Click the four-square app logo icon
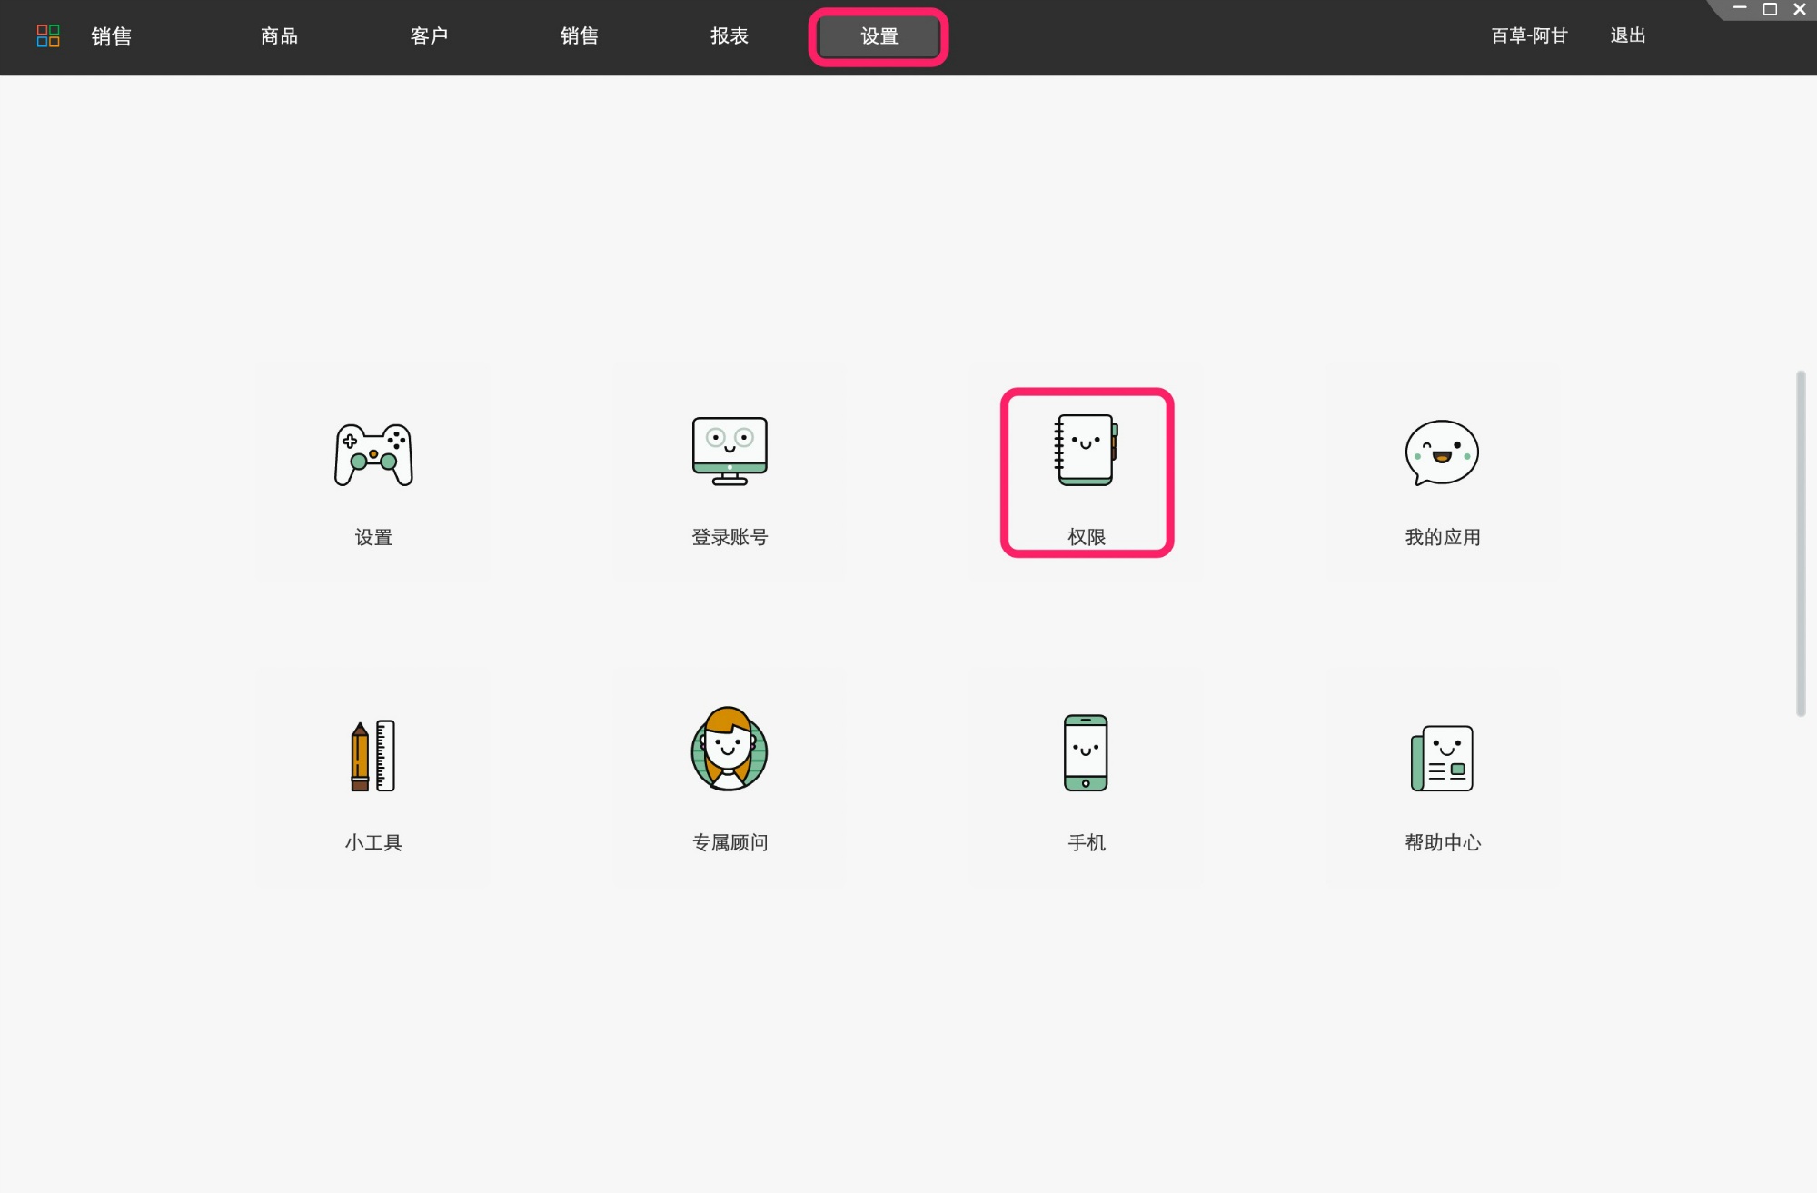 tap(48, 35)
